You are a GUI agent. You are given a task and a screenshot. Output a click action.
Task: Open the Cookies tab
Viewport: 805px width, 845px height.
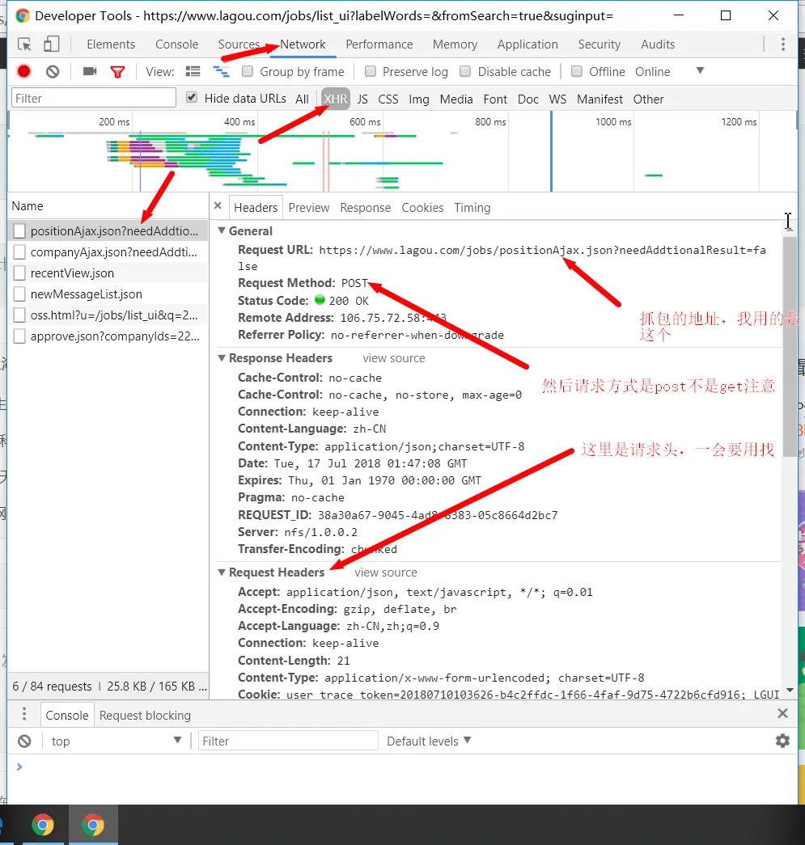click(x=422, y=208)
